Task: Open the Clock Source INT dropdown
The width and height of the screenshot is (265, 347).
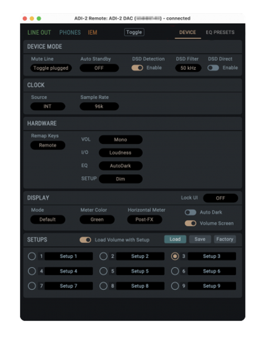Action: [48, 106]
